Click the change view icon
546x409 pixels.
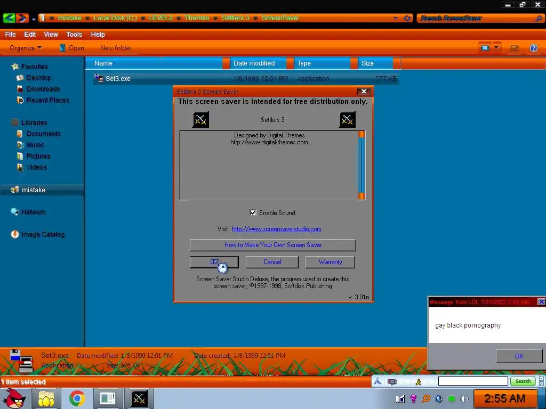click(485, 47)
